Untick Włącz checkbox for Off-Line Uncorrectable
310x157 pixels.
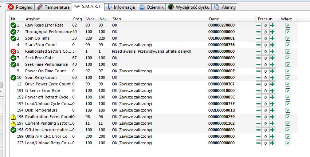[288, 130]
